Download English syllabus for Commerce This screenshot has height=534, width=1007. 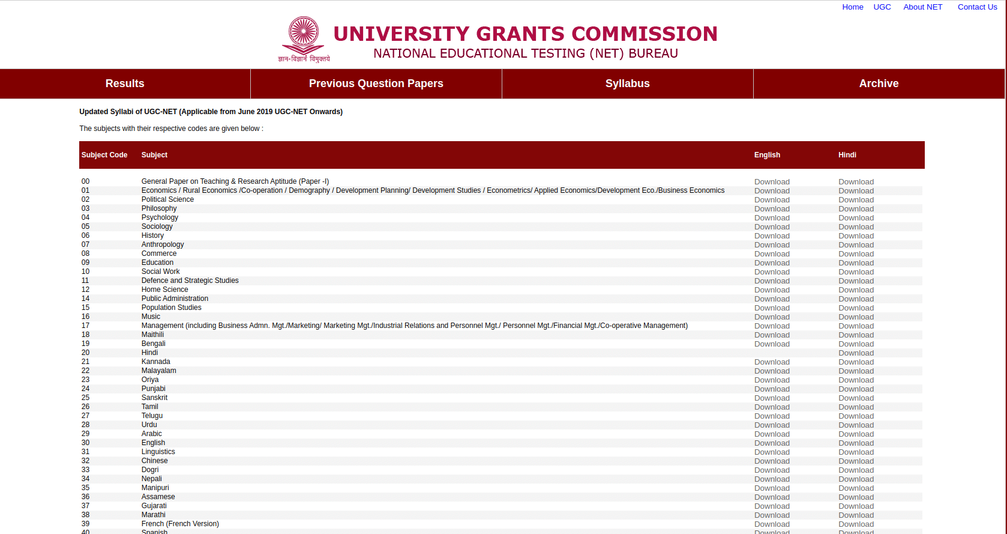coord(772,254)
